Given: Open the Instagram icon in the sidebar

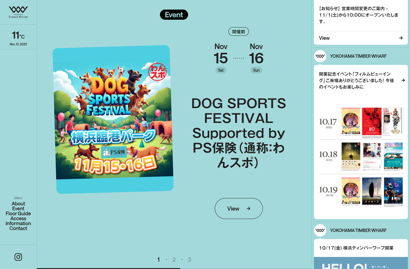Looking at the screenshot, I should [x=18, y=257].
